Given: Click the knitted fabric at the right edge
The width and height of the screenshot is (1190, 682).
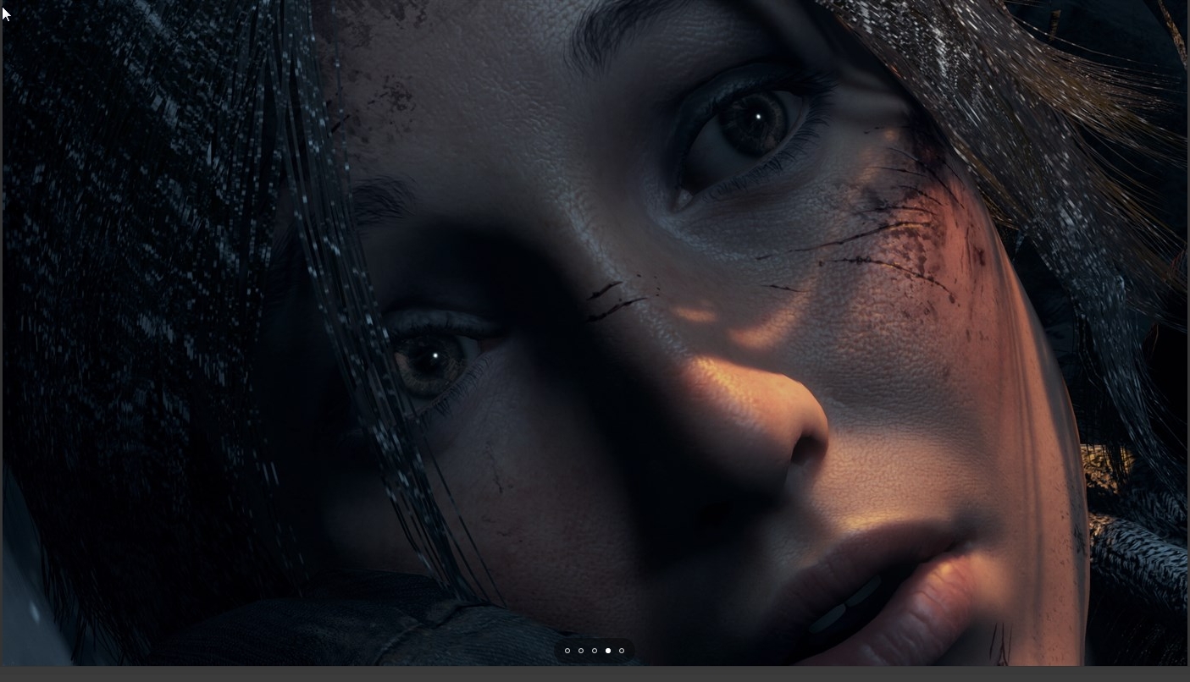Looking at the screenshot, I should (x=1143, y=550).
